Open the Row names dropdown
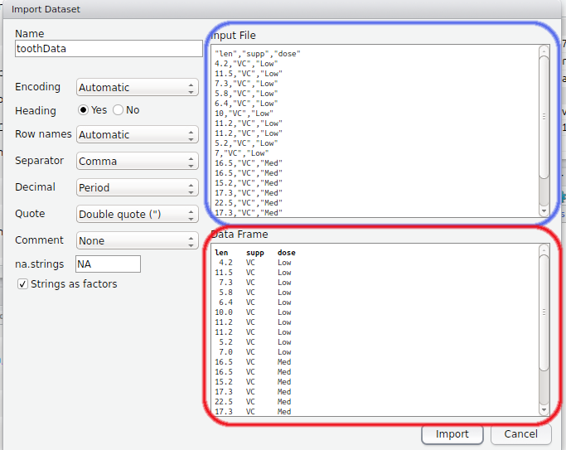Screen dimensions: 566x450 (137, 134)
